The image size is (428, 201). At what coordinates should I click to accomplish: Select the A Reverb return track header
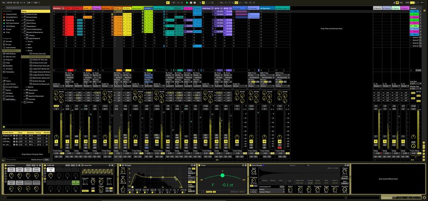(377, 8)
